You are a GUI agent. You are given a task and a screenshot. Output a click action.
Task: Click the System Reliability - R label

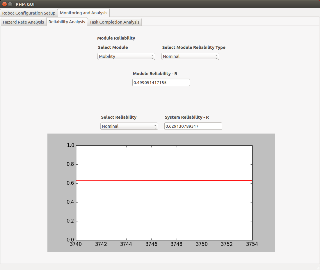(187, 117)
